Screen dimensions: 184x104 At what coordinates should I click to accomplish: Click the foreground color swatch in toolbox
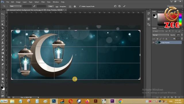point(2,88)
